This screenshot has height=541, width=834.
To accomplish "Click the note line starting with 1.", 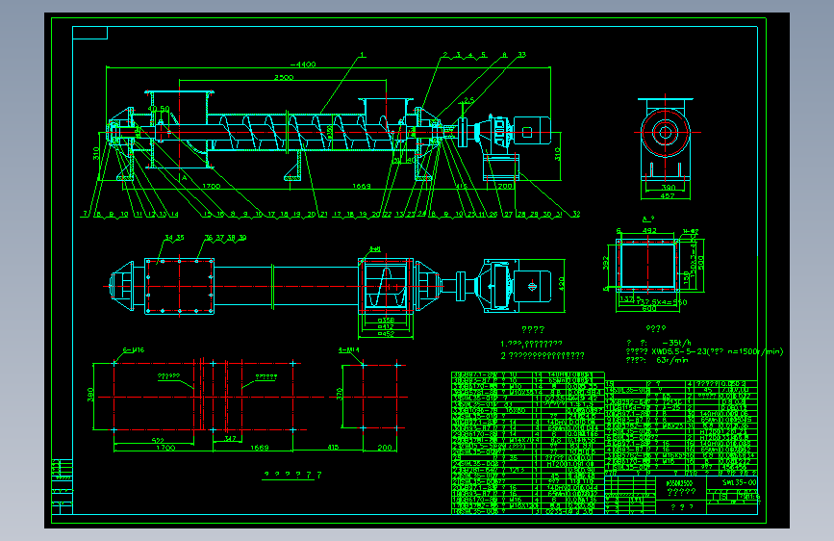I will [x=531, y=344].
